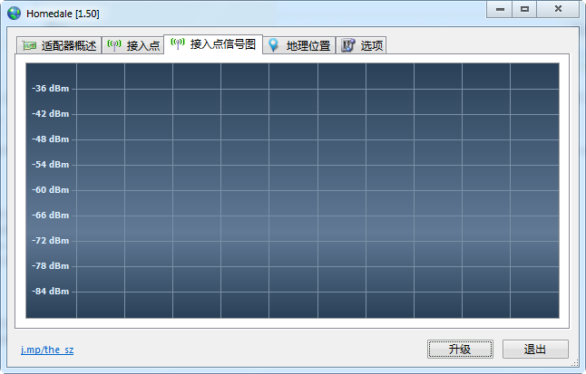Screen dimensions: 586x374
Task: Select the 接入点信号图 tab
Action: (x=213, y=44)
